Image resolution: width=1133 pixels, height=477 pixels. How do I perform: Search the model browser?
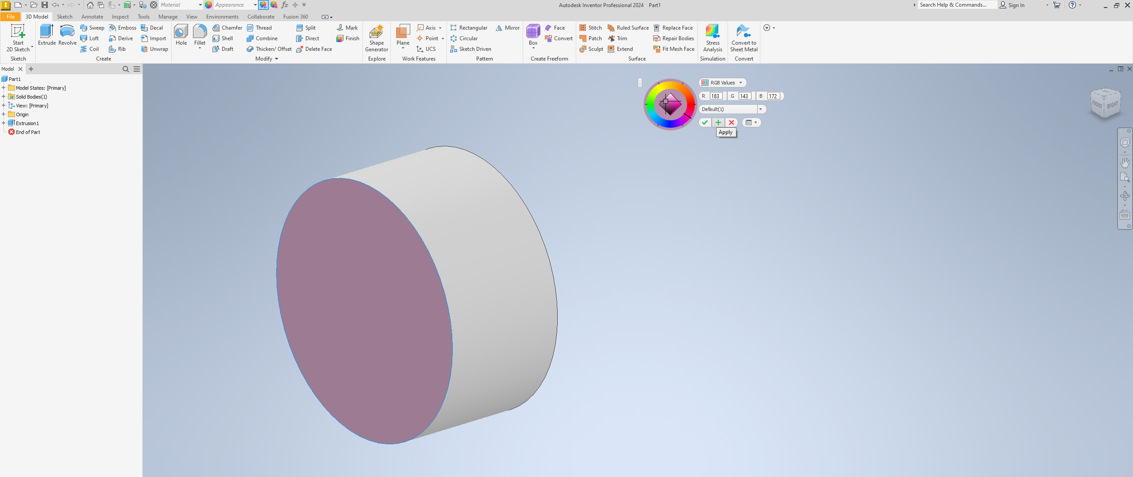point(126,69)
